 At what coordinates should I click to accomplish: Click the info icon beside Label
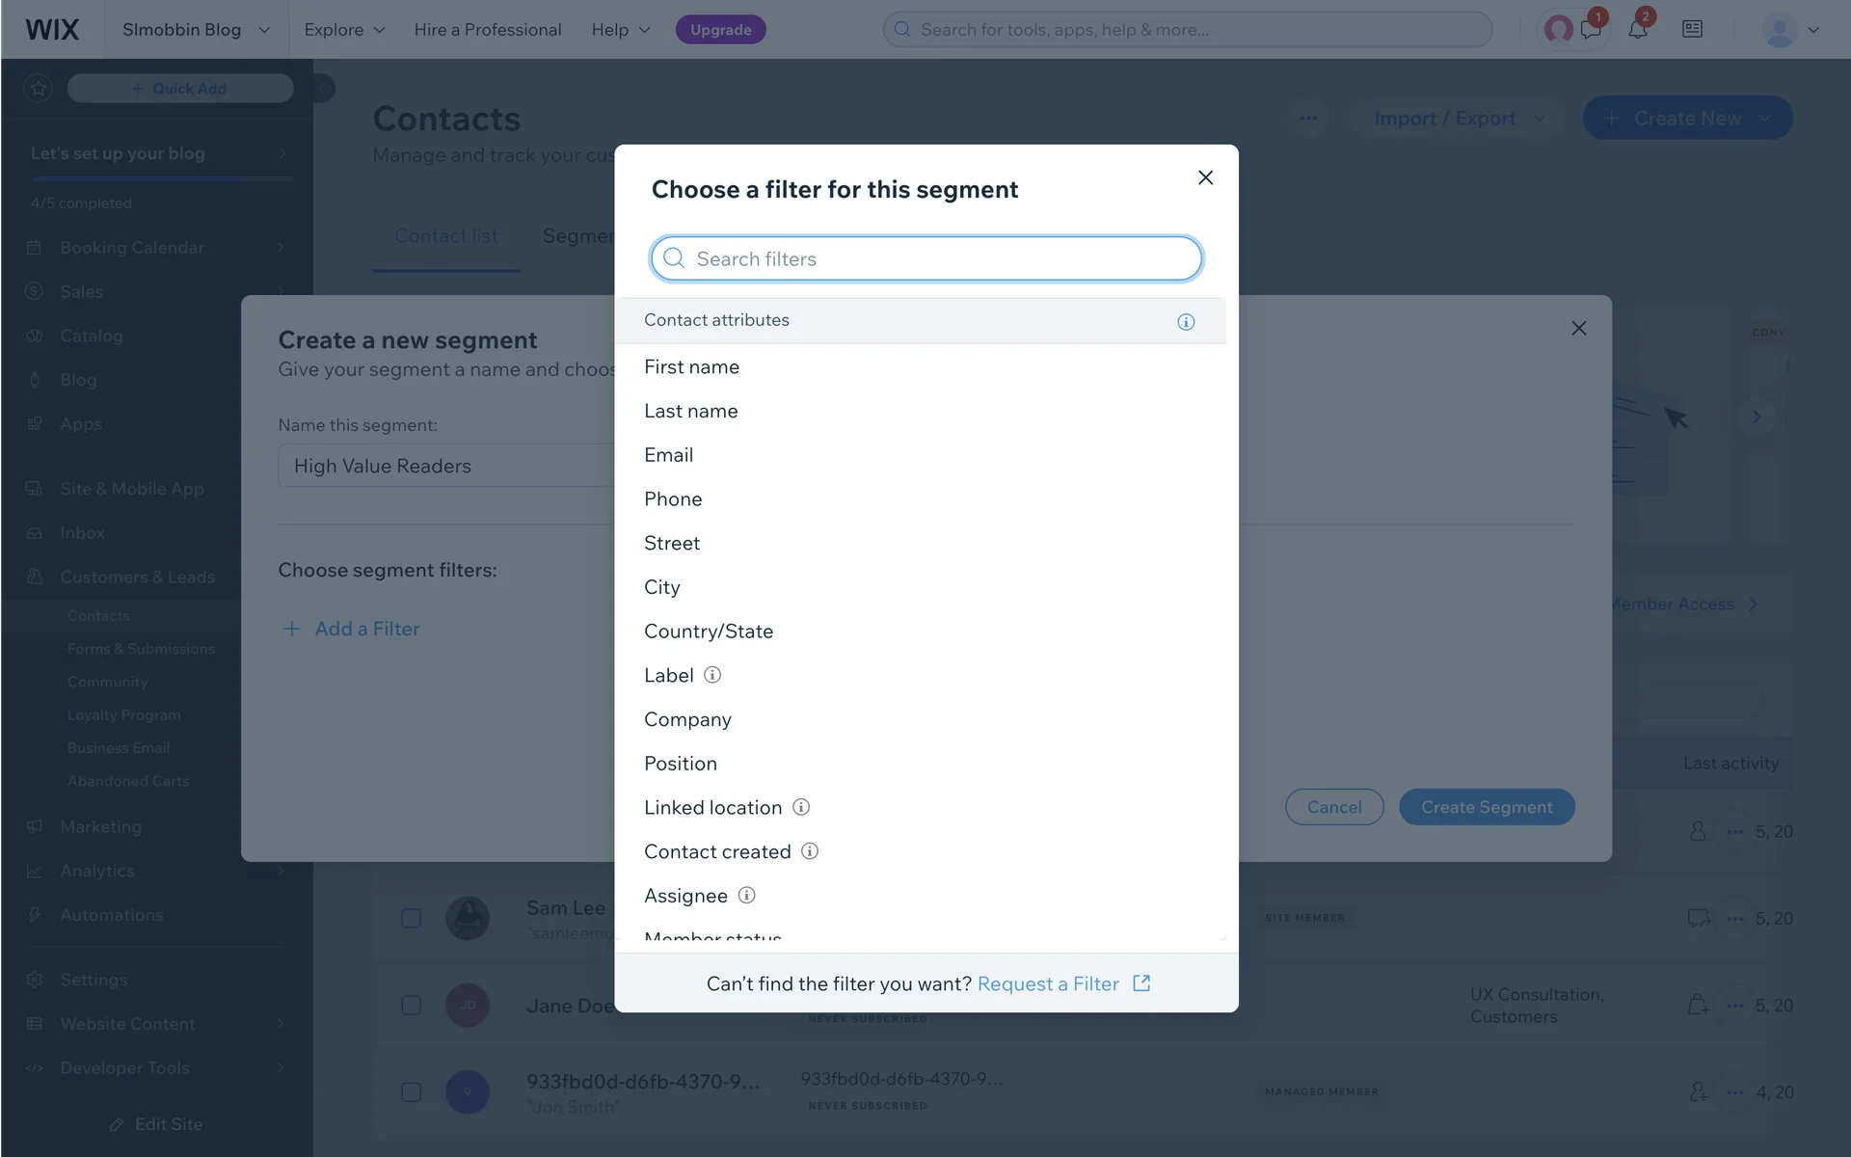click(x=712, y=675)
